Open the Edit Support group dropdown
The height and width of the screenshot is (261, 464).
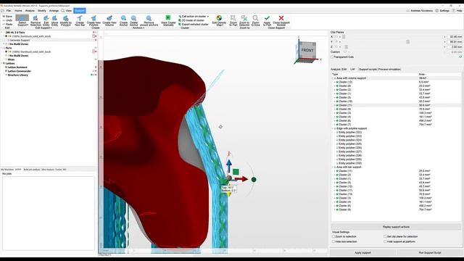click(43, 28)
